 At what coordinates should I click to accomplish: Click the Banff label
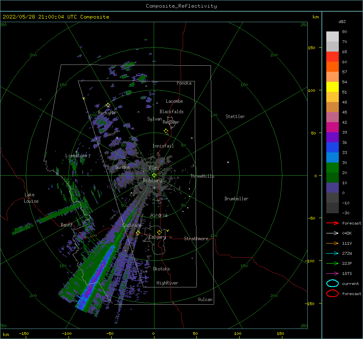click(67, 225)
